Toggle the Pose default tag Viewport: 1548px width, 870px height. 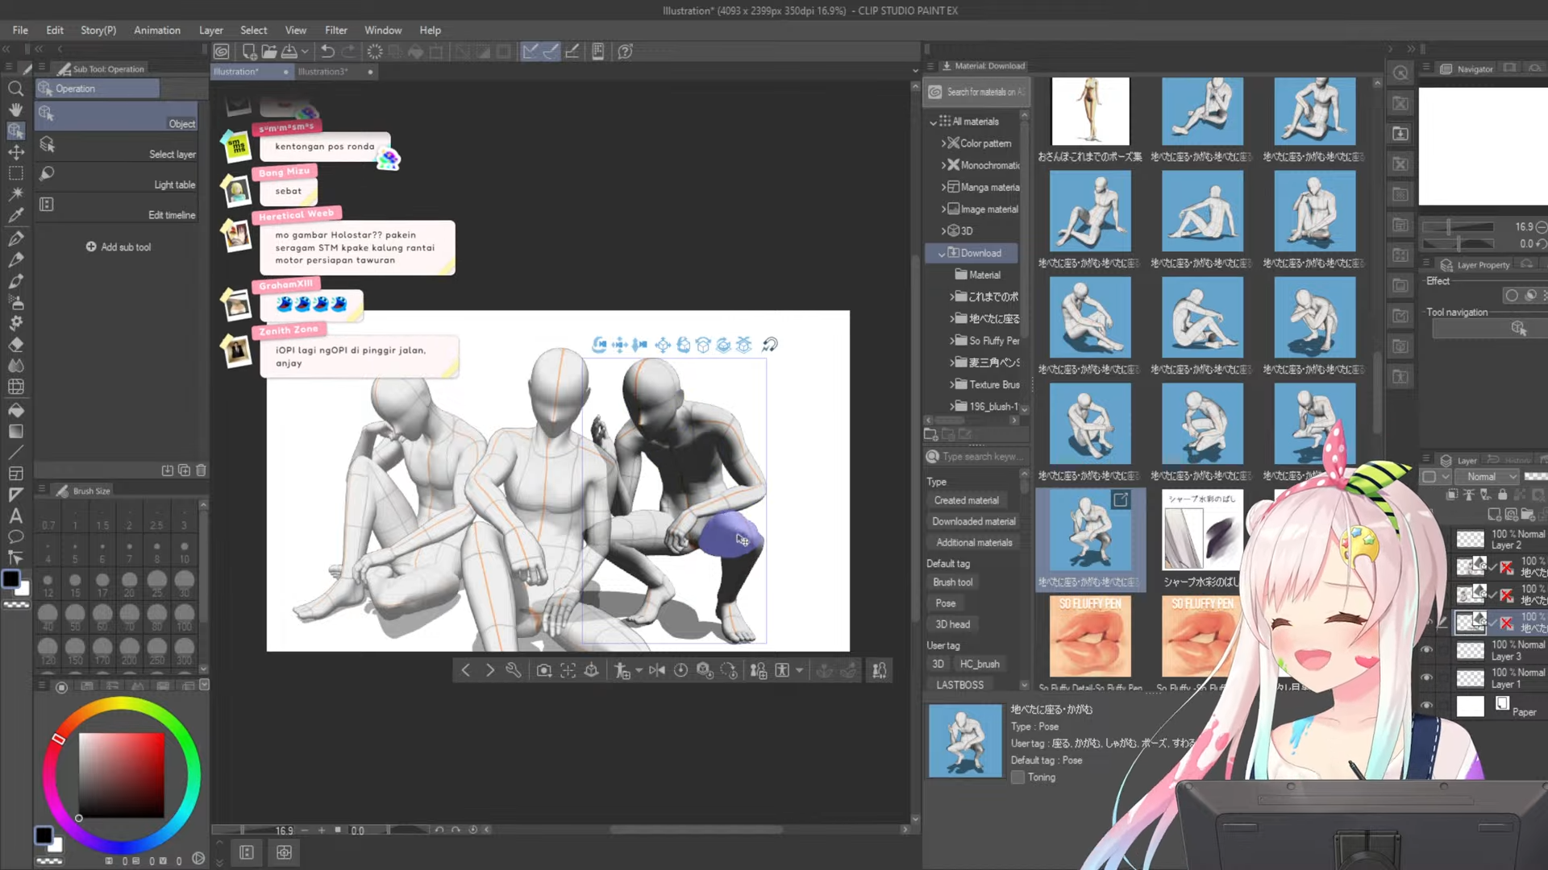945,603
